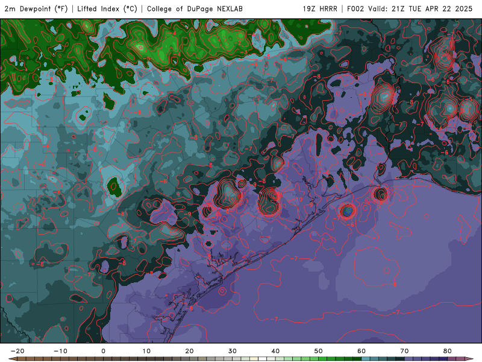Click the -2 lifted index contour label on map

(x=238, y=43)
